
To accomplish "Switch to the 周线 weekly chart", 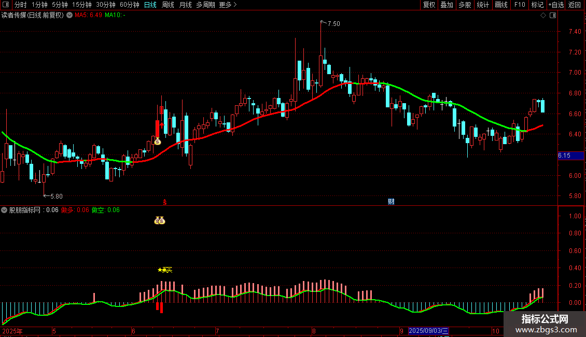I will click(168, 5).
